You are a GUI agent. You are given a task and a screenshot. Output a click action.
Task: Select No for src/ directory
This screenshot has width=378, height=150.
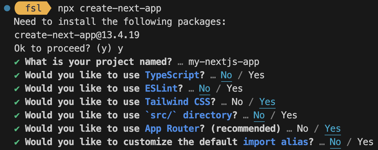click(259, 115)
